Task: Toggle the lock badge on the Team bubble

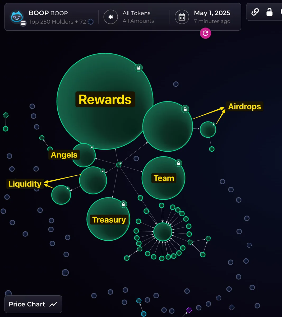Action: coord(179,163)
